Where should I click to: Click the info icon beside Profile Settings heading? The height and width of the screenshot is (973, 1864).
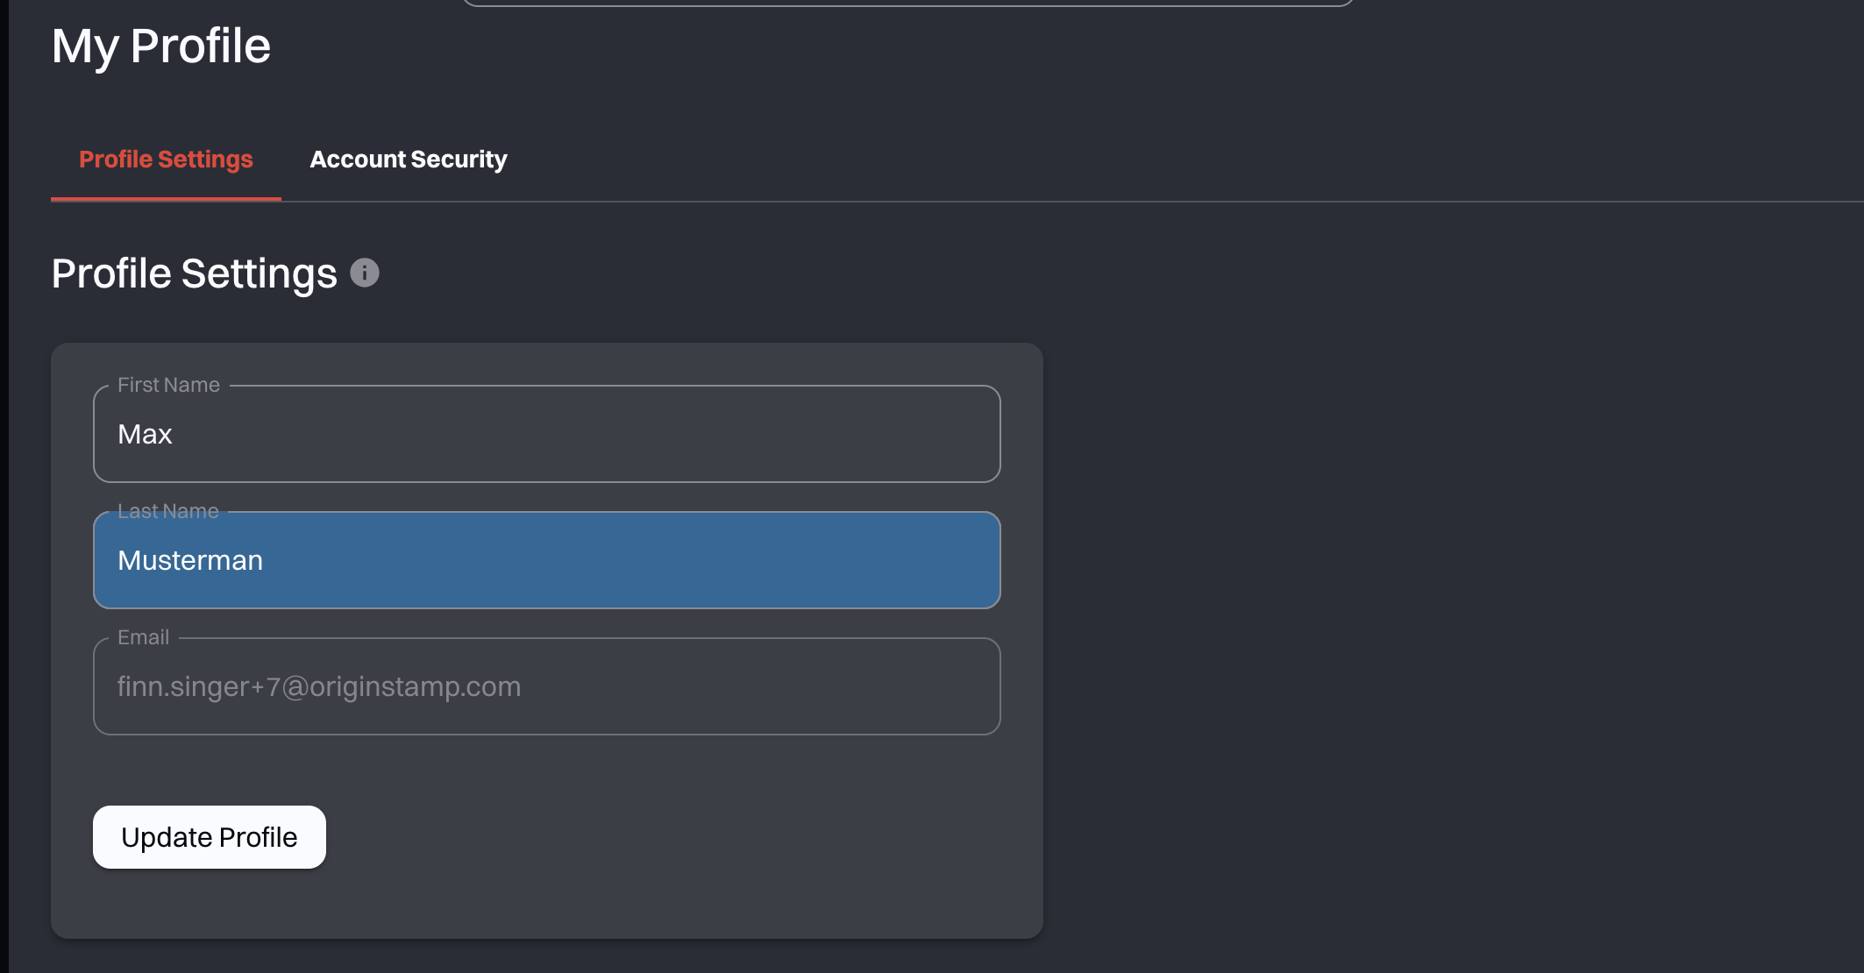pyautogui.click(x=365, y=273)
